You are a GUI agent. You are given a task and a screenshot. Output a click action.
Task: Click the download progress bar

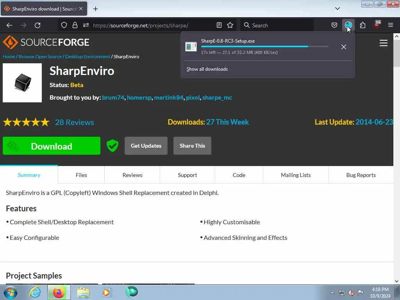[264, 46]
